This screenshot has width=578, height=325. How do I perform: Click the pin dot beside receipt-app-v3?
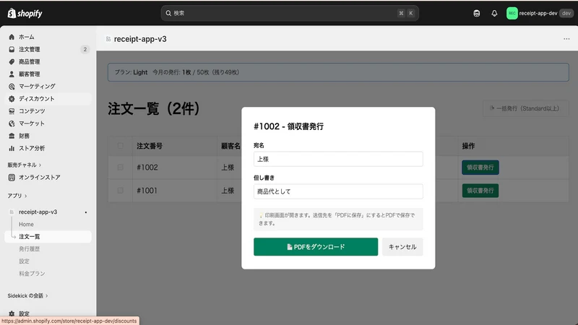pos(86,212)
